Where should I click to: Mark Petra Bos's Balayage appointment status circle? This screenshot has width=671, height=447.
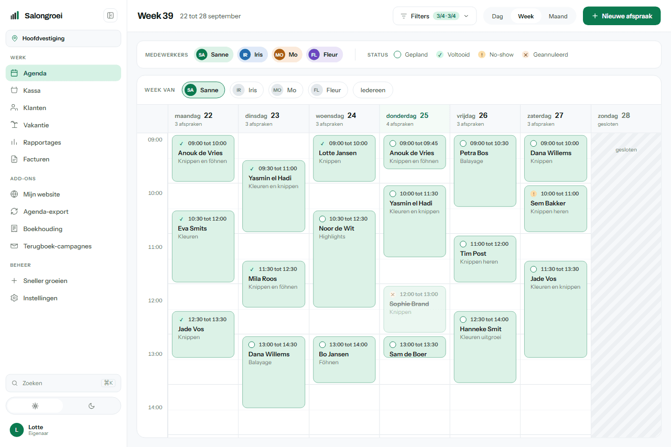[463, 144]
